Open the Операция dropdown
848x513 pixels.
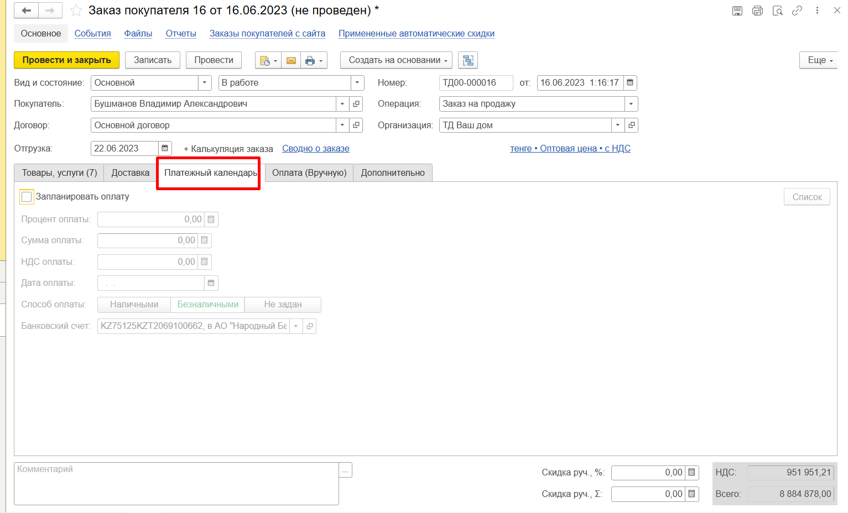631,104
